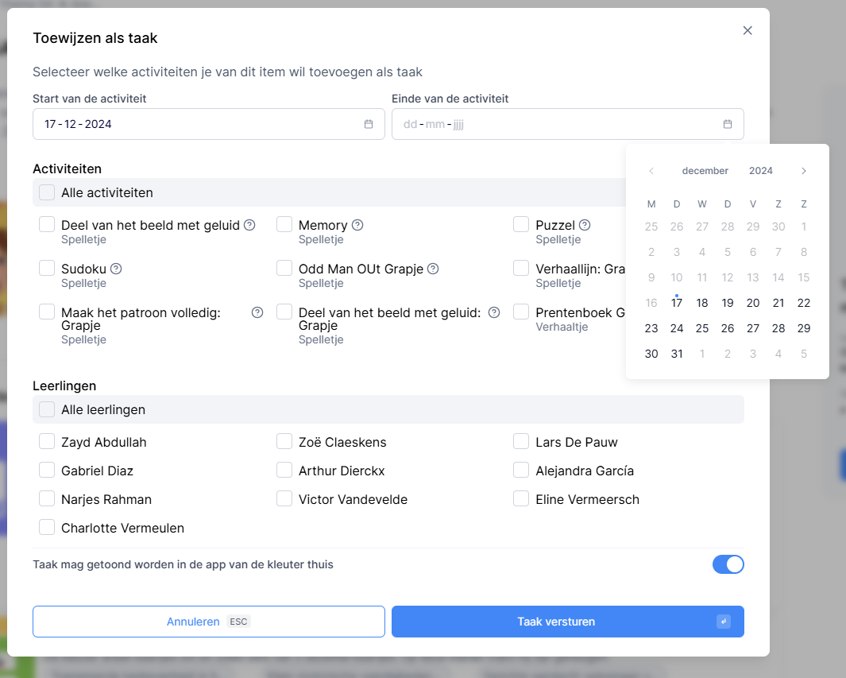This screenshot has width=846, height=678.
Task: Click help icon for Maak het patroon volledig
Action: [x=257, y=312]
